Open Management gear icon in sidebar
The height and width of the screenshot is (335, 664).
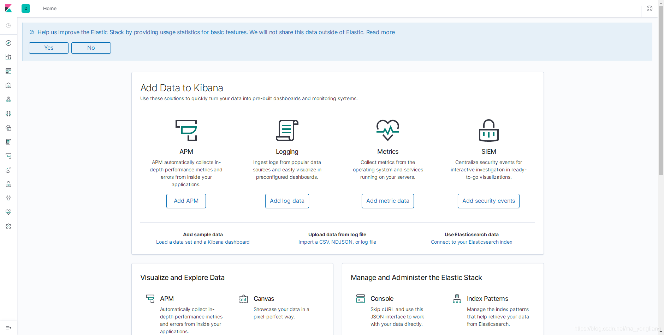(x=8, y=226)
